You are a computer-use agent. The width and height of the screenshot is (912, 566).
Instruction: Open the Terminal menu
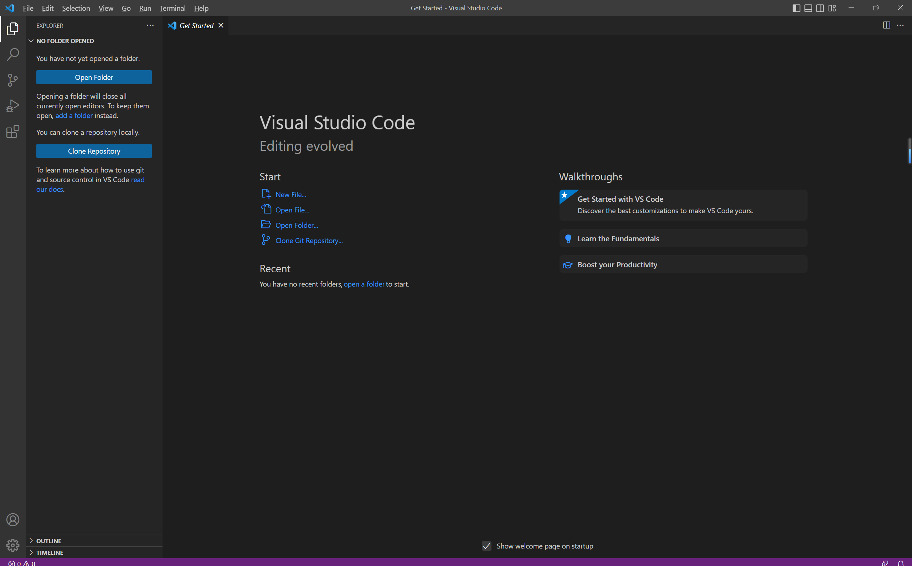click(x=172, y=8)
